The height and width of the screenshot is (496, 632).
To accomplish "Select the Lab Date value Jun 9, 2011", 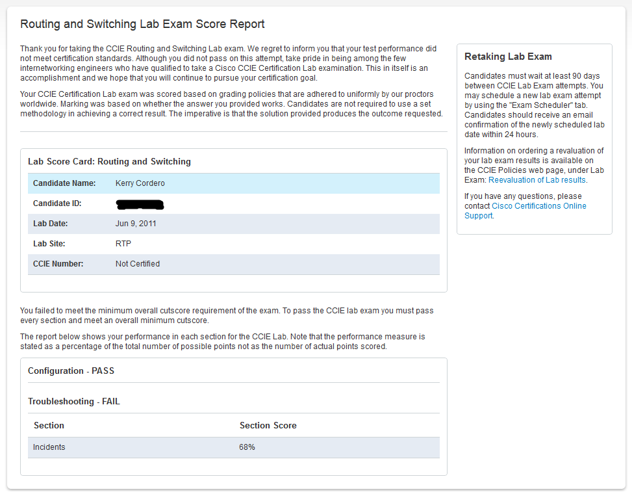I will tap(136, 224).
